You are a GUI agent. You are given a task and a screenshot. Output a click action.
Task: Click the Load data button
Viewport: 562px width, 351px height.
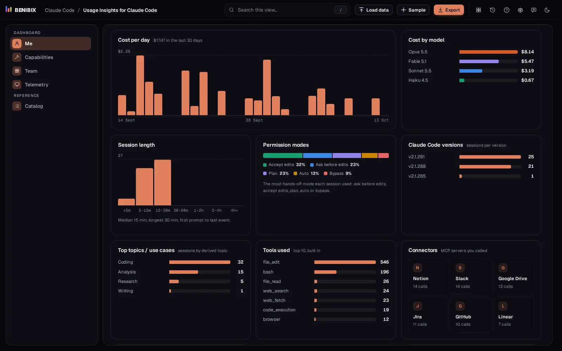coord(374,10)
